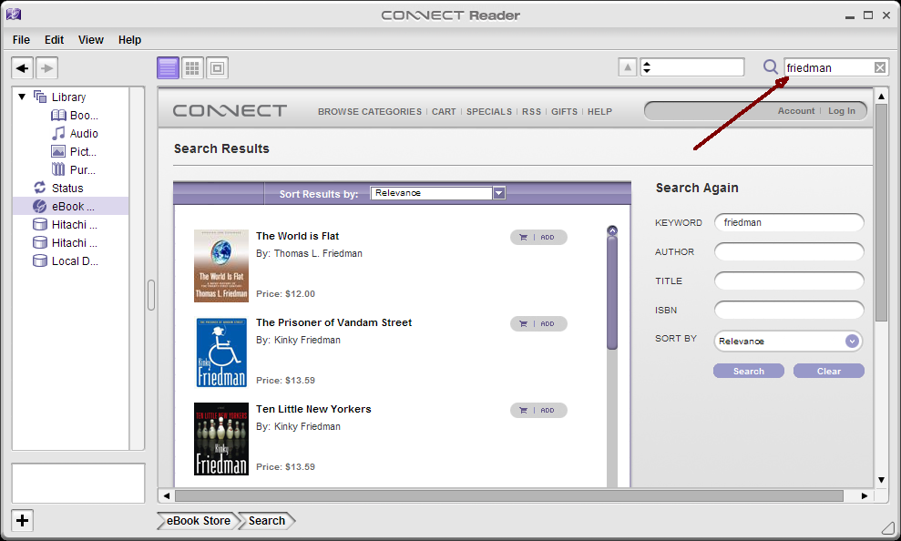Open the SORT BY Relevance dropdown
901x541 pixels.
click(x=788, y=342)
